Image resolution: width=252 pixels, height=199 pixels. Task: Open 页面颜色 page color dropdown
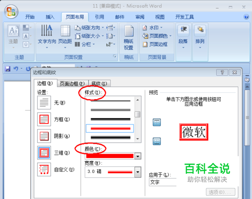tap(157, 36)
